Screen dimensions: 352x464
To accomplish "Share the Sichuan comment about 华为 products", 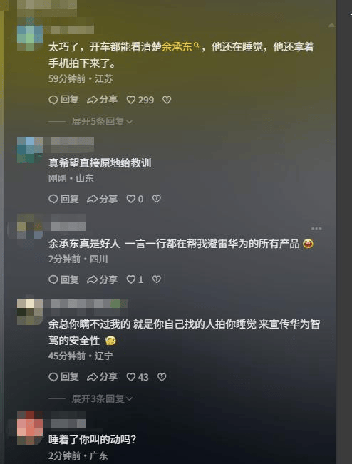I will point(102,279).
